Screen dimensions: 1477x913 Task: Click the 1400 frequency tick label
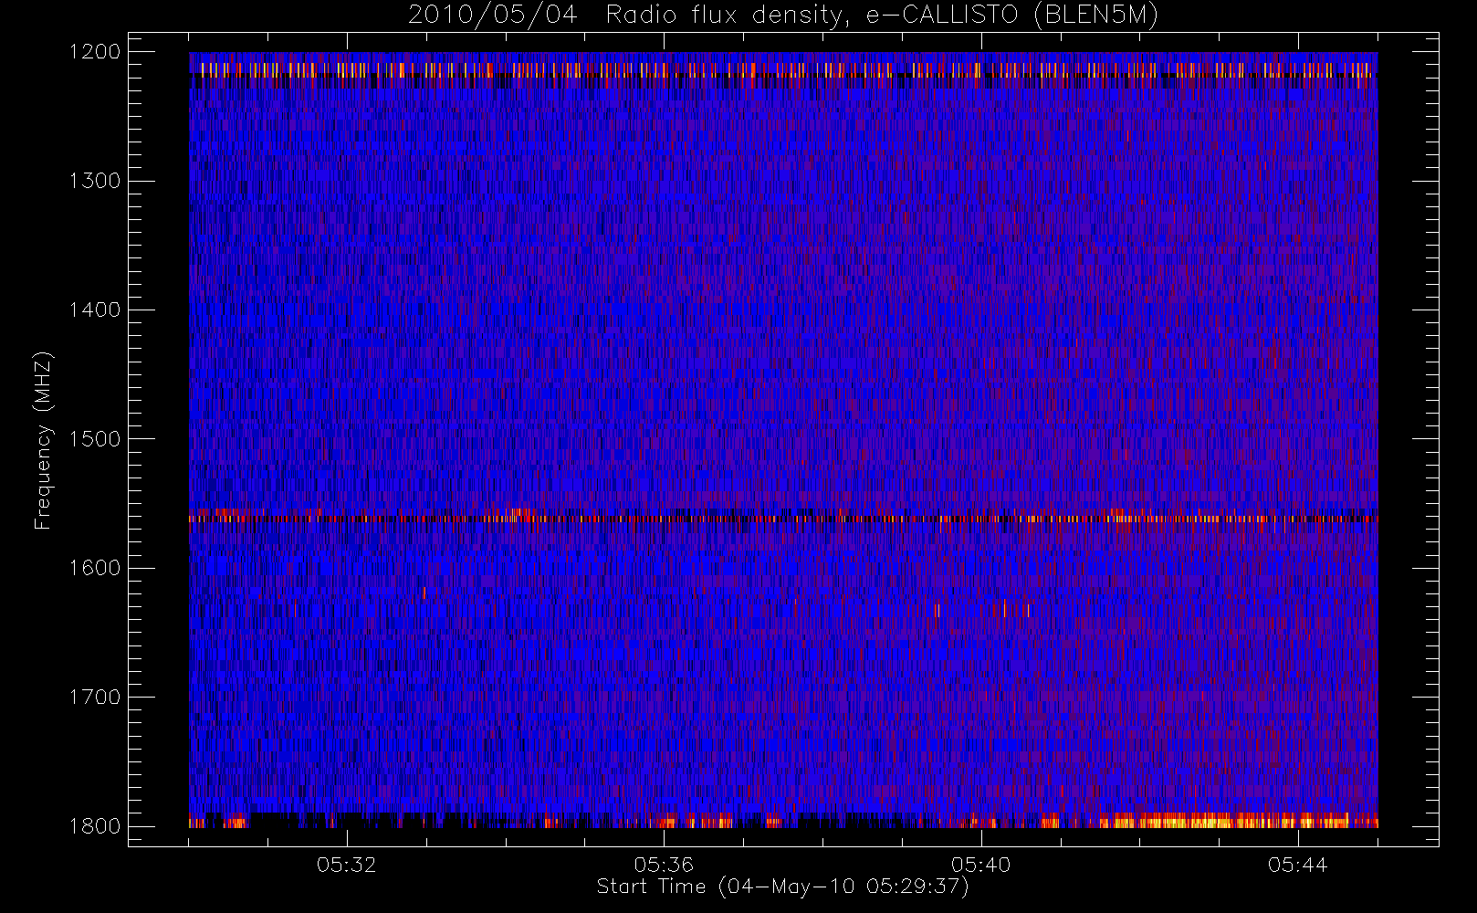pos(95,310)
